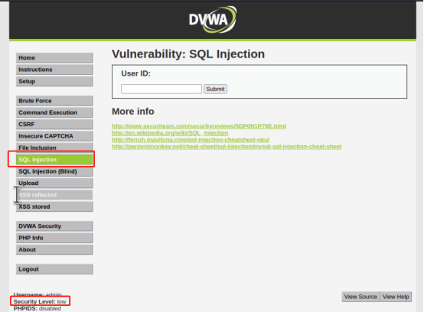Open the Wikipedia SQL injection link
The height and width of the screenshot is (312, 424).
pyautogui.click(x=170, y=133)
